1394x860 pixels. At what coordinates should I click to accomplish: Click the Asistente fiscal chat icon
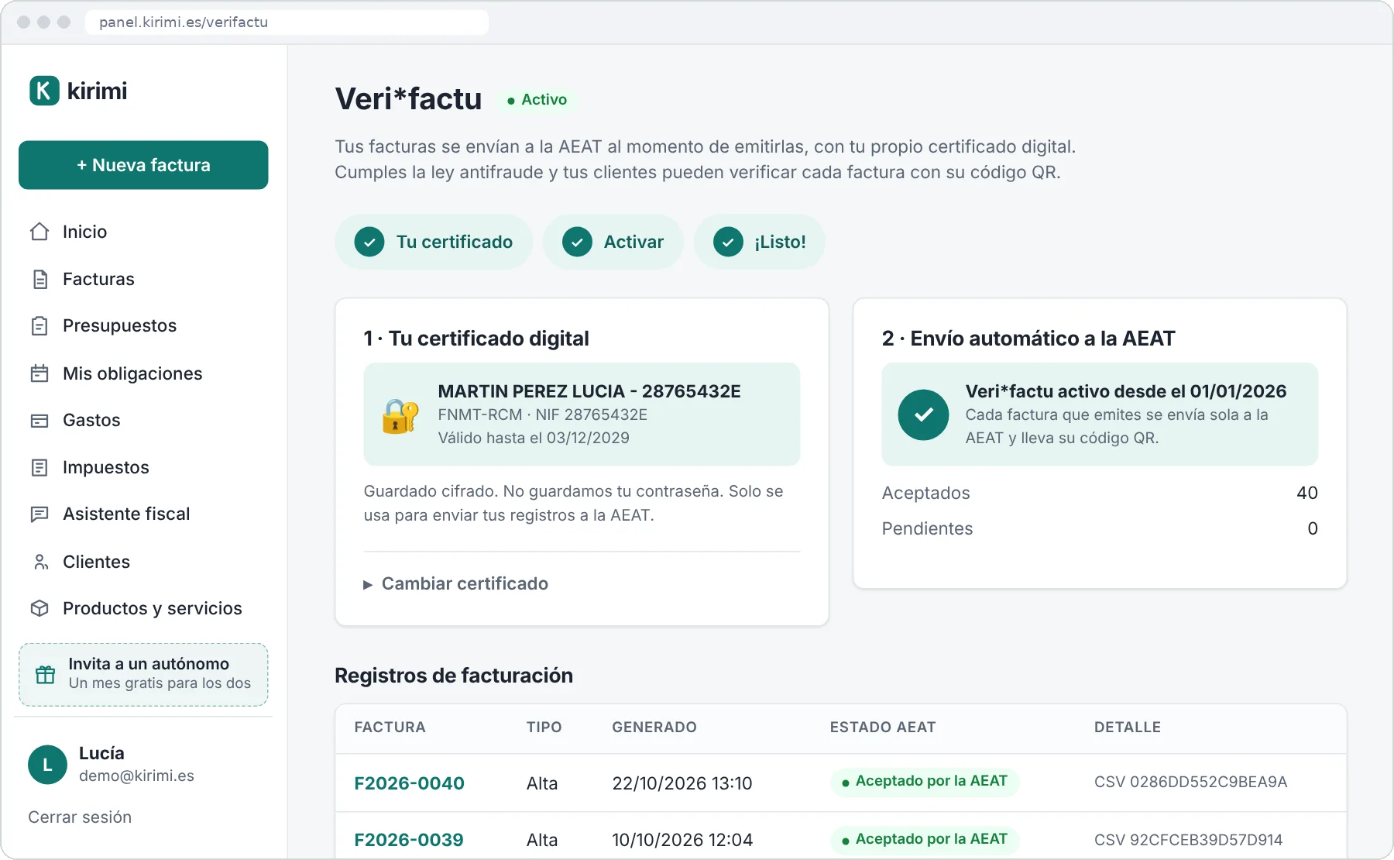point(39,514)
